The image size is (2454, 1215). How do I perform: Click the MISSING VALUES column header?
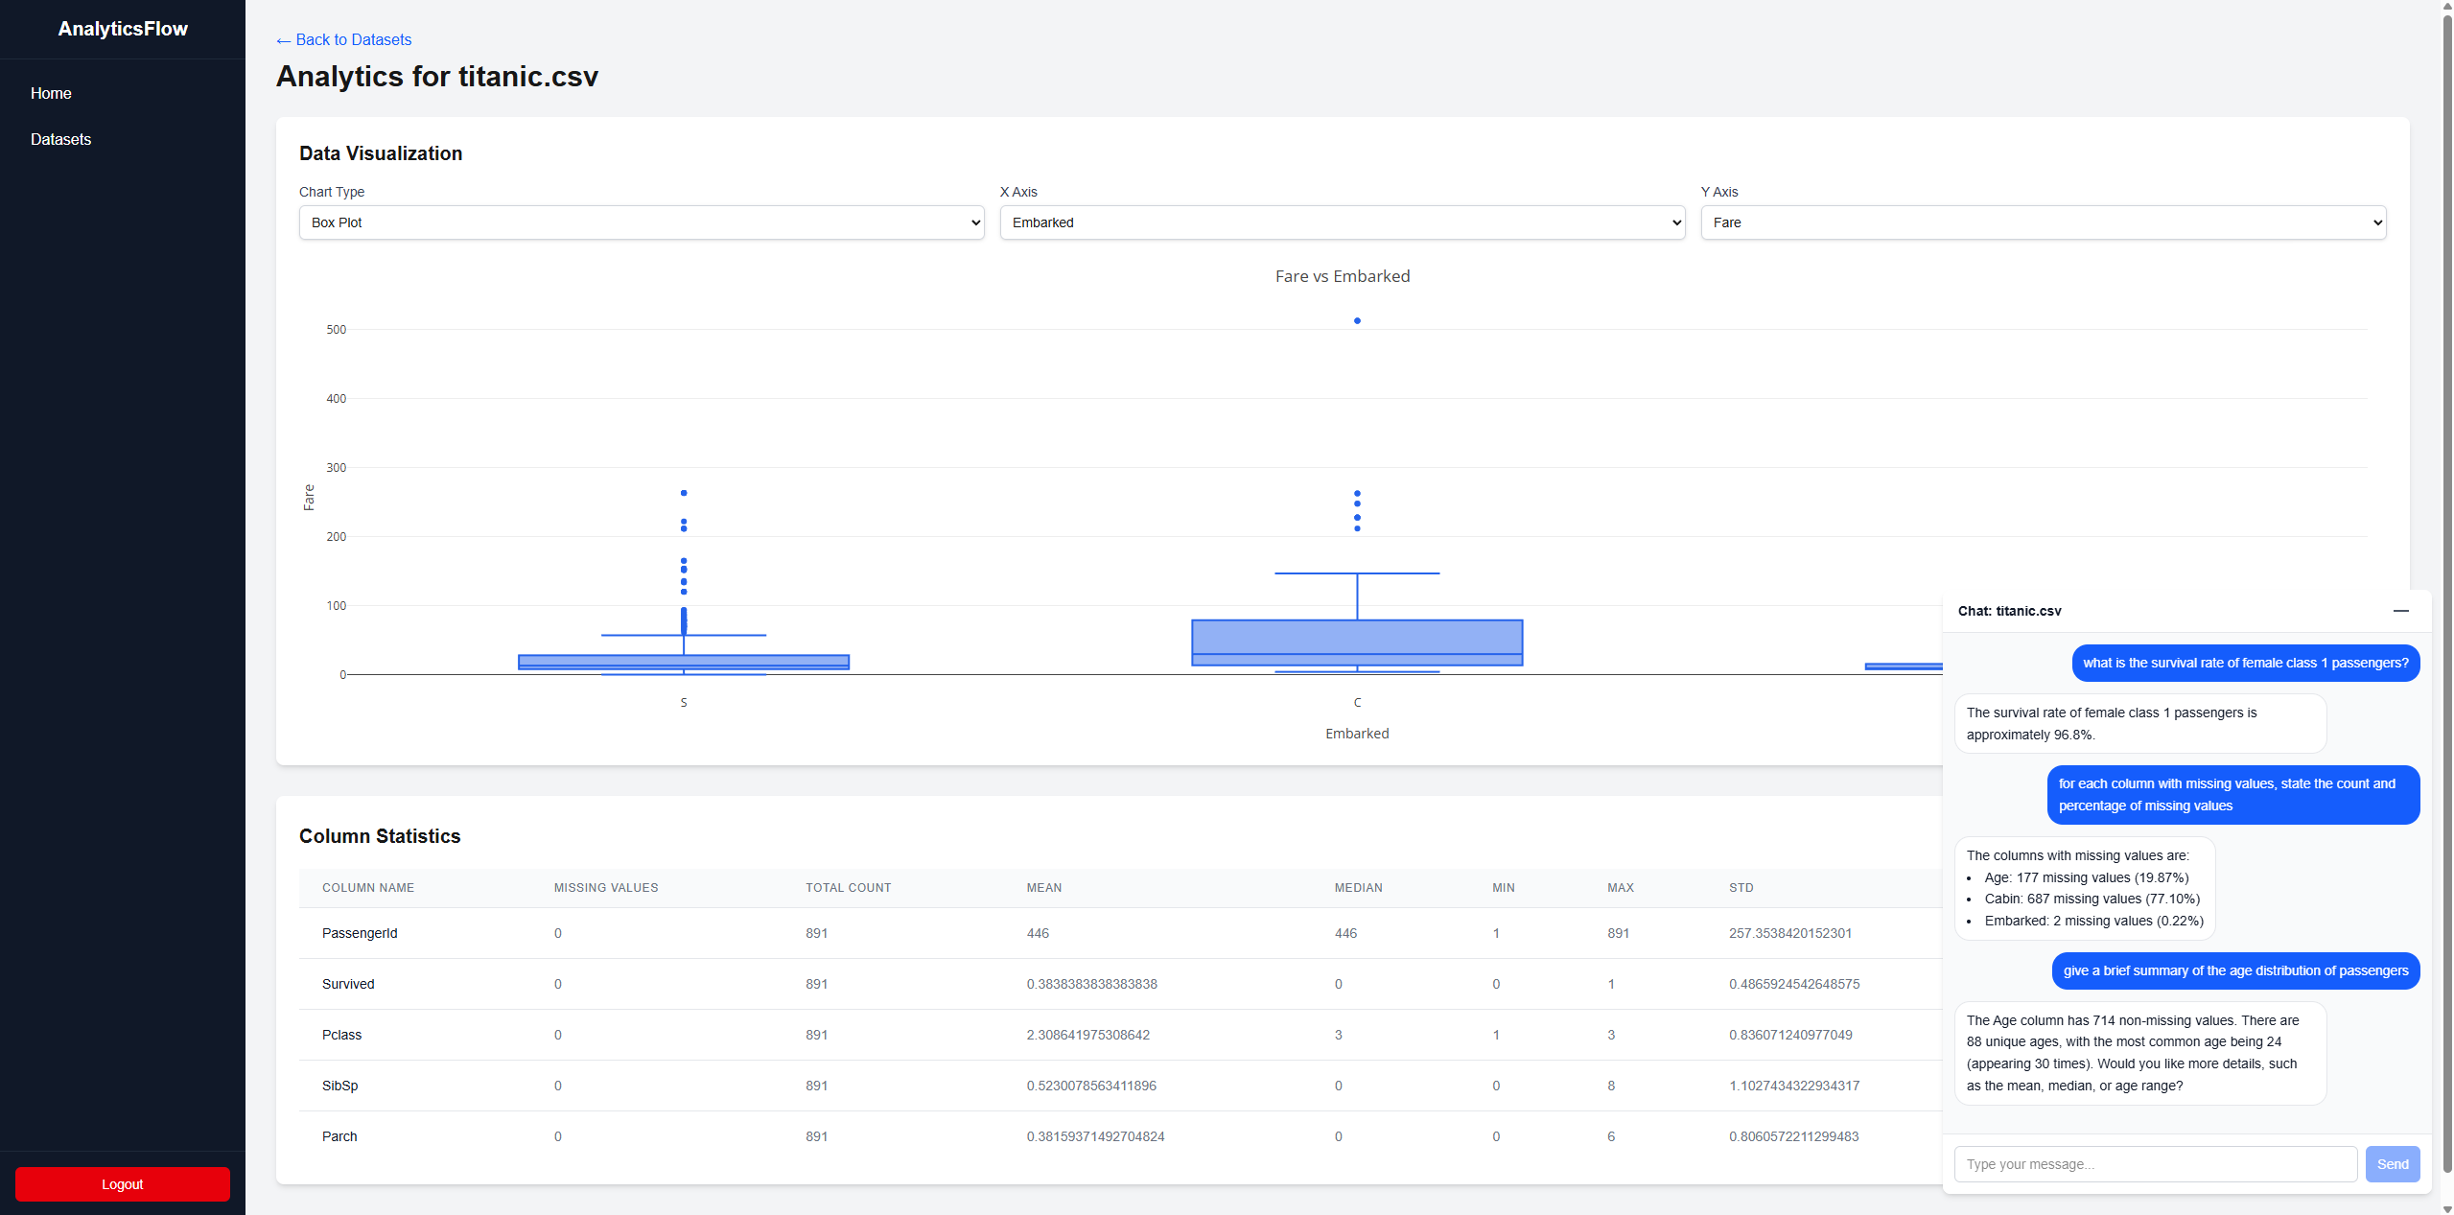tap(605, 888)
